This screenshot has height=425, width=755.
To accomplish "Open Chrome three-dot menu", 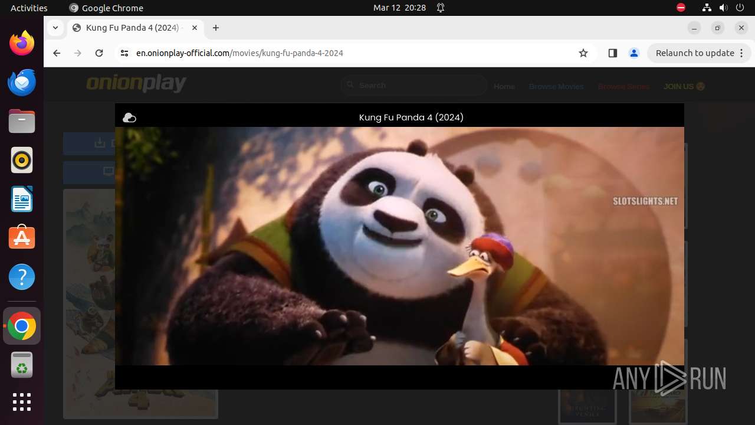I will [742, 53].
